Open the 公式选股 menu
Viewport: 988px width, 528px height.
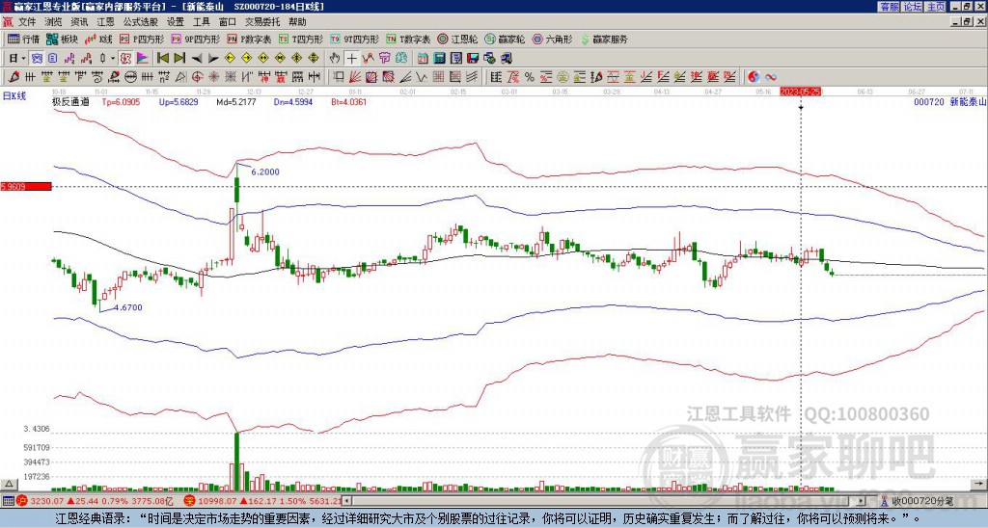pos(141,22)
